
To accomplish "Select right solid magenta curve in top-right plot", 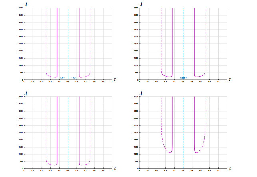I will [x=194, y=40].
